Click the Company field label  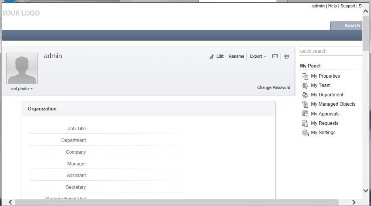76,152
